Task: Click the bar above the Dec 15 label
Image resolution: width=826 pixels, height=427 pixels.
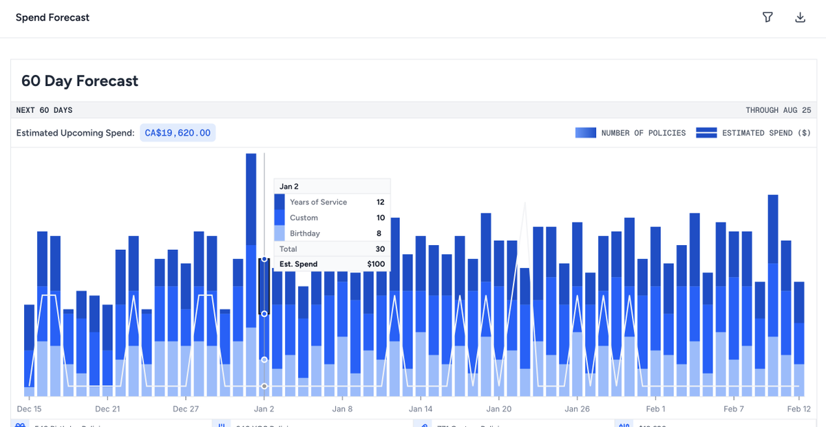Action: pos(29,351)
